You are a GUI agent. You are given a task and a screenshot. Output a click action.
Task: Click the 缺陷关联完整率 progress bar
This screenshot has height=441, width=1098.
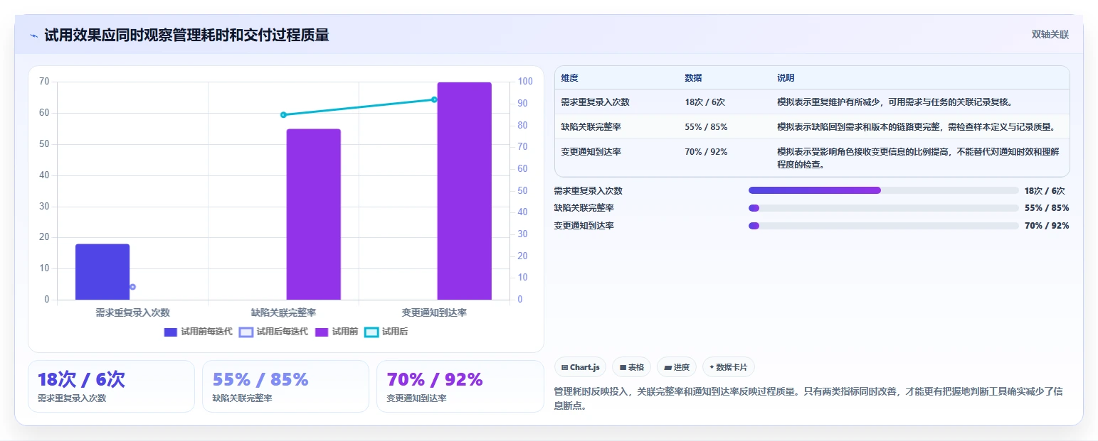(884, 208)
